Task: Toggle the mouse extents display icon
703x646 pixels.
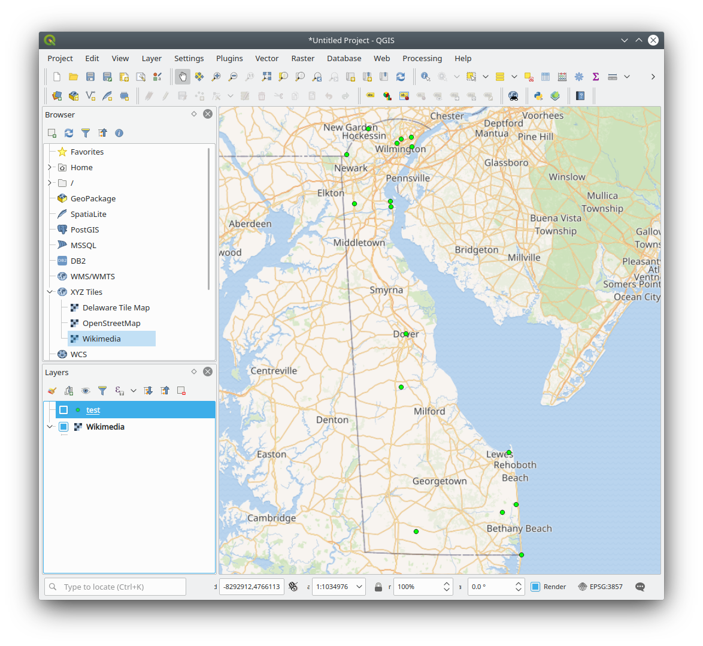Action: (x=293, y=587)
